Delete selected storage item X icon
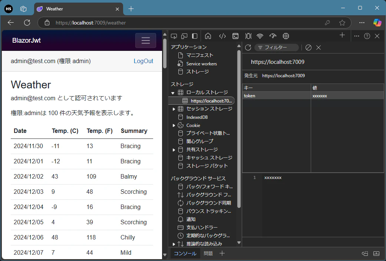 click(319, 48)
